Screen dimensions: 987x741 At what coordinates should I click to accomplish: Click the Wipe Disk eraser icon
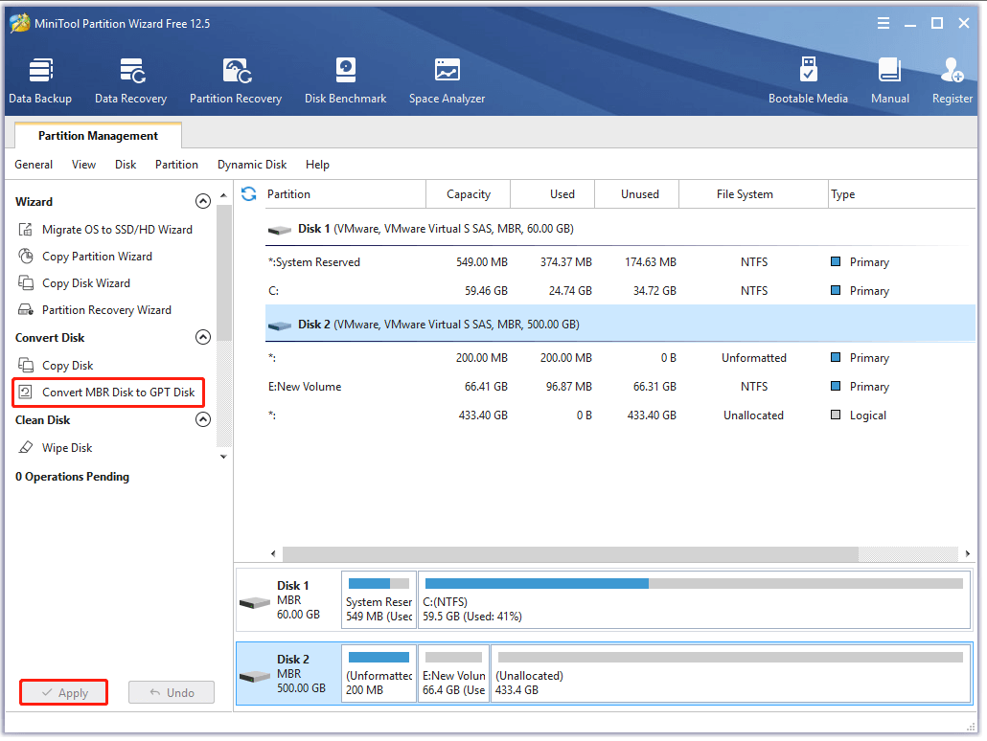25,447
